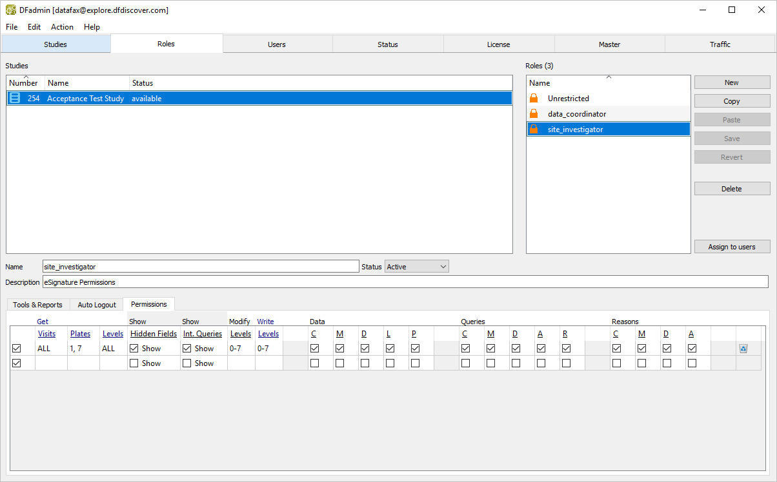
Task: Open the Status dropdown showing Active
Action: coord(416,267)
